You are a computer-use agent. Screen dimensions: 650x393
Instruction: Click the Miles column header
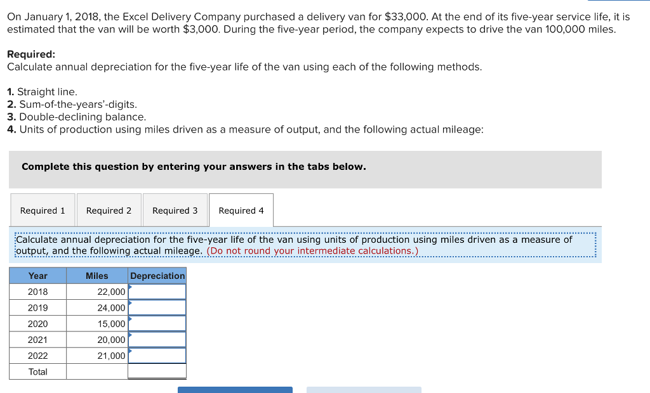(96, 275)
